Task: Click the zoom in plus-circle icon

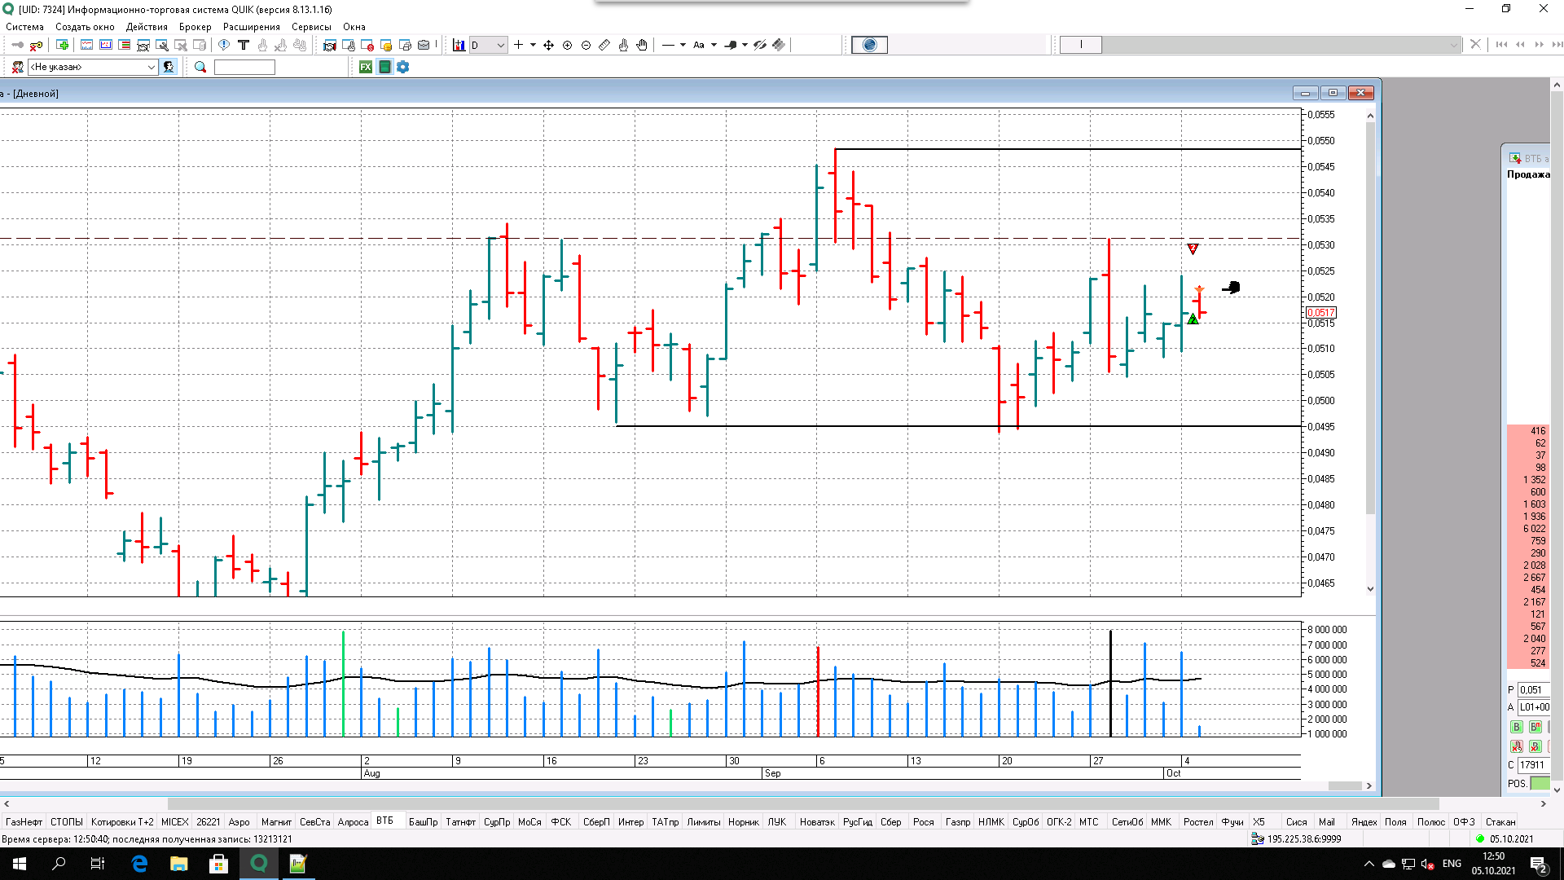Action: [x=567, y=45]
